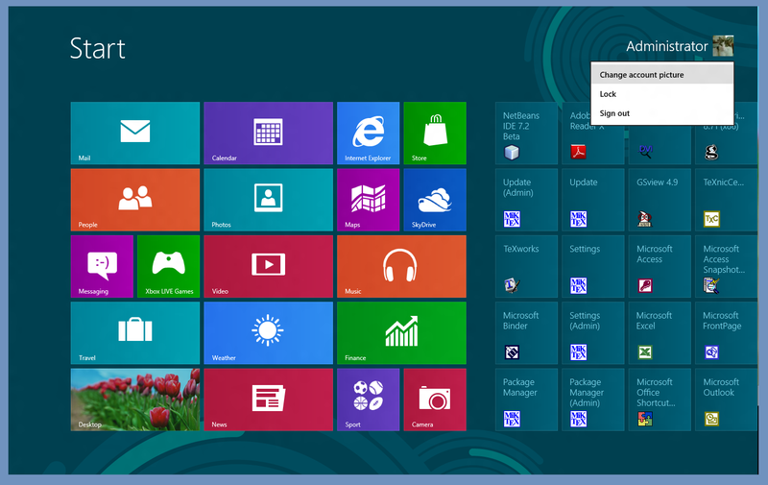Open the Calendar tile
Viewport: 768px width, 485px height.
(x=268, y=133)
